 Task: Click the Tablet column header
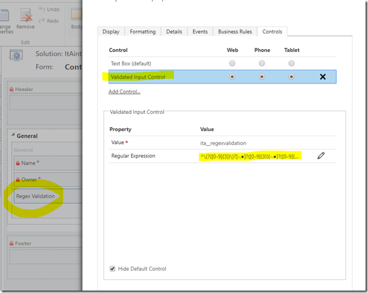click(292, 50)
